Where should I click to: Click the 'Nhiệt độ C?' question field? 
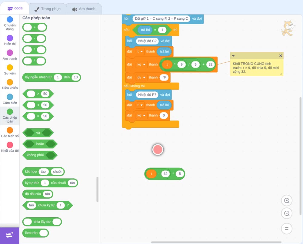tap(147, 41)
